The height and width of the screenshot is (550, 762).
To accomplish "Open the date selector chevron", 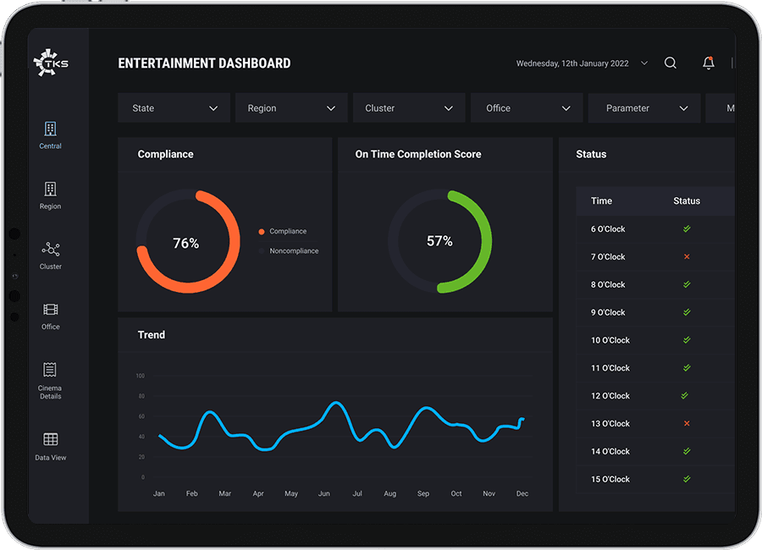I will pyautogui.click(x=644, y=63).
